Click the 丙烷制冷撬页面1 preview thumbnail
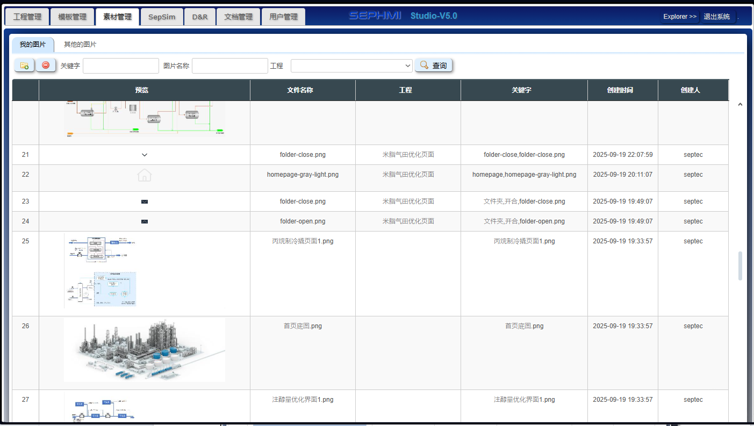The height and width of the screenshot is (426, 754). (100, 271)
